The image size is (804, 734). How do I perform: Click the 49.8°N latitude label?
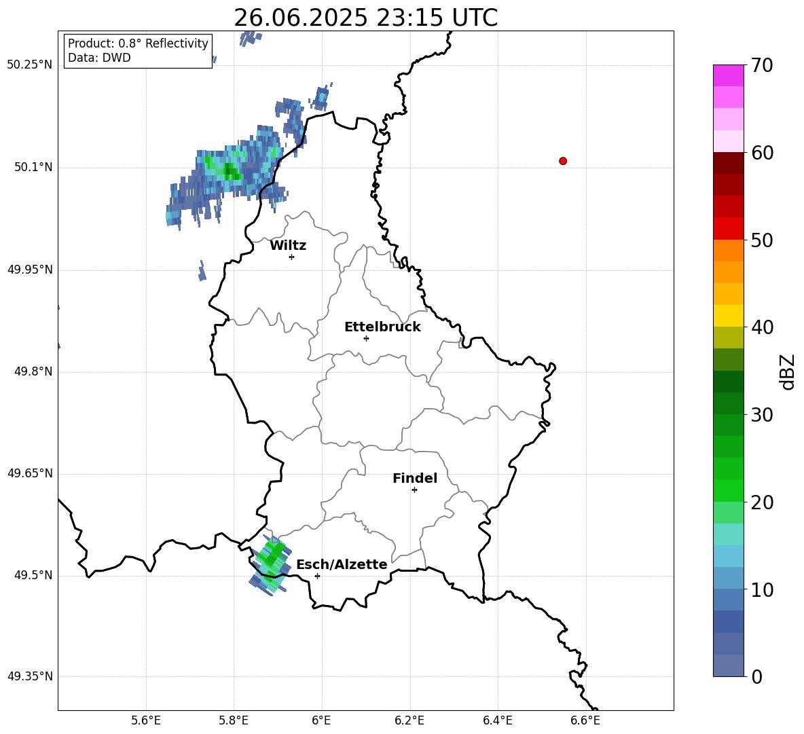[33, 371]
